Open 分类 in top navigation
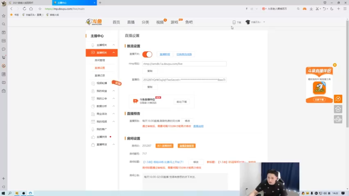 coord(145,22)
